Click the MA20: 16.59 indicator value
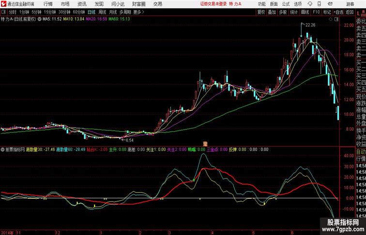This screenshot has height=235, width=366. point(96,19)
